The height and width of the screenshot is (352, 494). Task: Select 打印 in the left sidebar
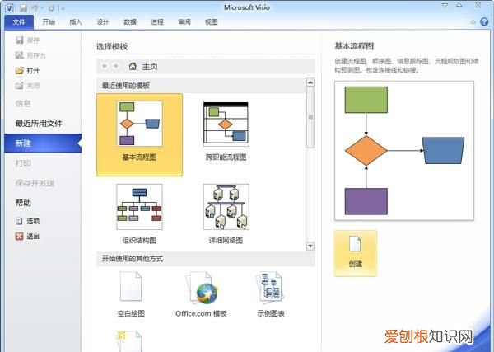[23, 163]
